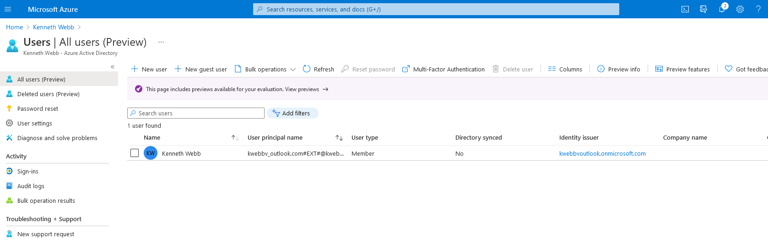Click Microsoft Azure logo text
Viewport: 768px width, 244px height.
(53, 9)
